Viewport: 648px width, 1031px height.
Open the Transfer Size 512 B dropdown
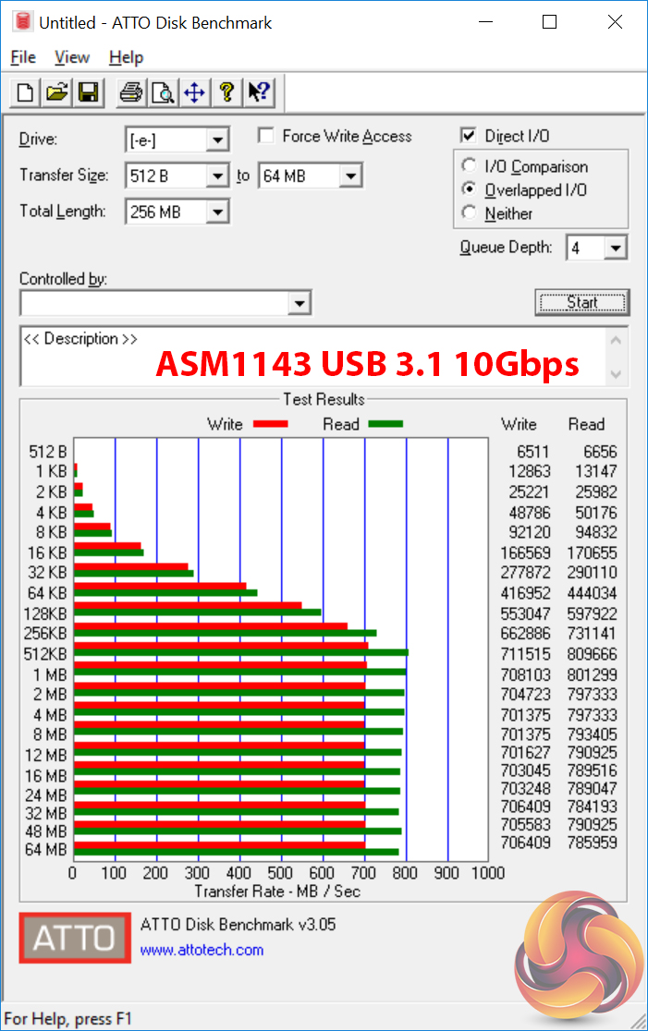pos(217,176)
